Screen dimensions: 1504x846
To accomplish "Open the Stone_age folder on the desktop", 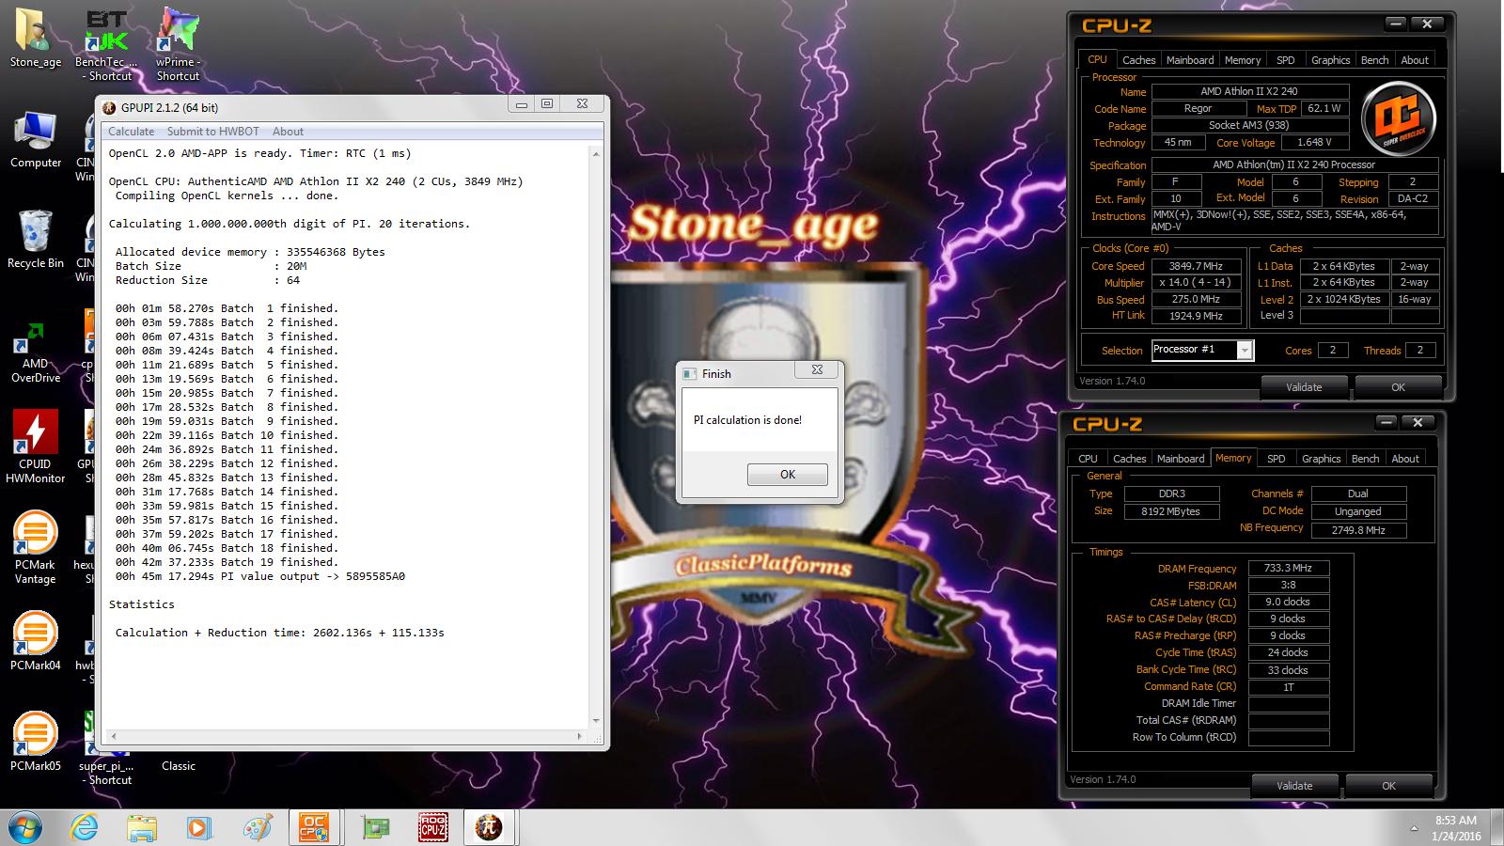I will [36, 38].
